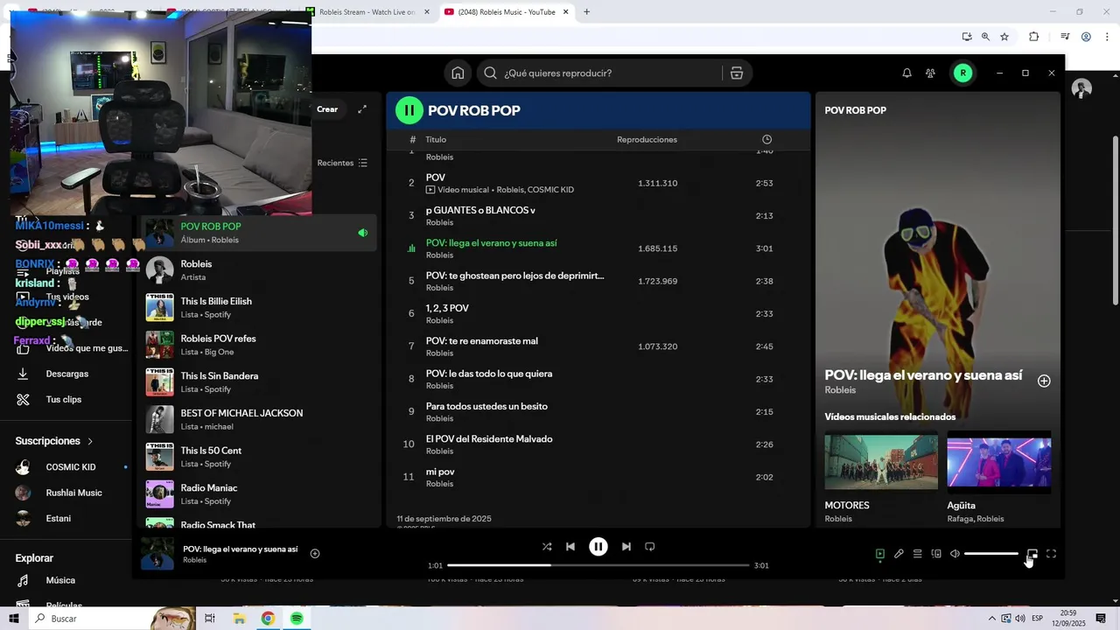This screenshot has height=630, width=1120.
Task: Open Chrome media control icon
Action: pyautogui.click(x=1065, y=37)
